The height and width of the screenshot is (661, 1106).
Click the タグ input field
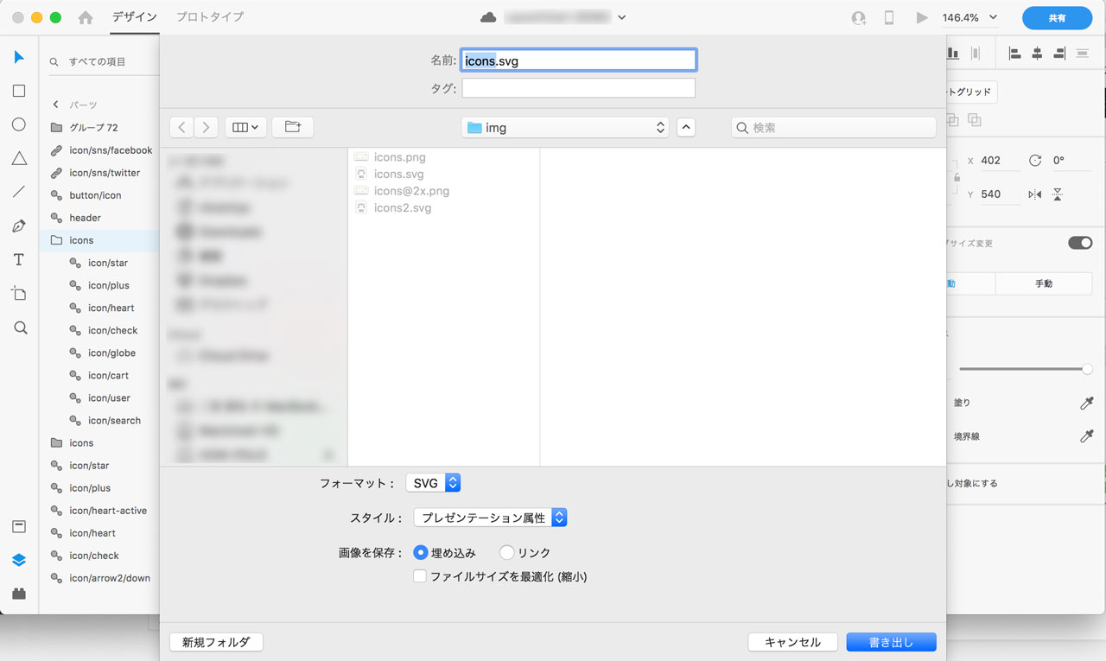point(578,88)
